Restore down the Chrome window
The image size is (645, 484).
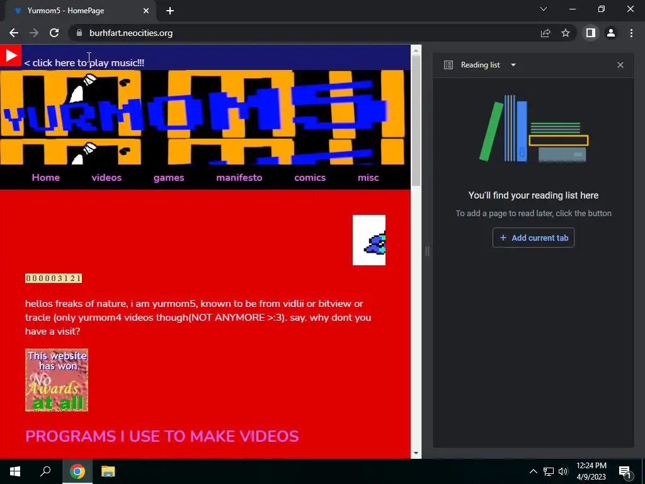tap(602, 9)
